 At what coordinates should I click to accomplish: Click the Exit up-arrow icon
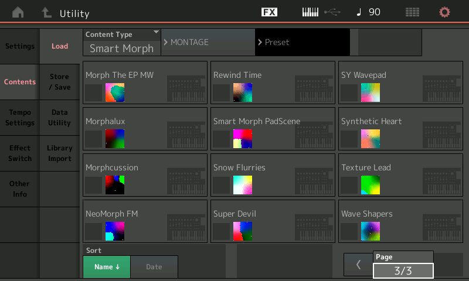tap(47, 12)
